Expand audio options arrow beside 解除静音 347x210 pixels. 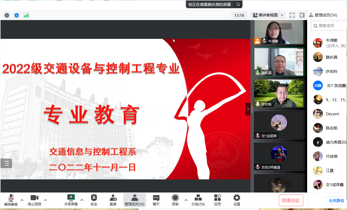click(x=22, y=200)
